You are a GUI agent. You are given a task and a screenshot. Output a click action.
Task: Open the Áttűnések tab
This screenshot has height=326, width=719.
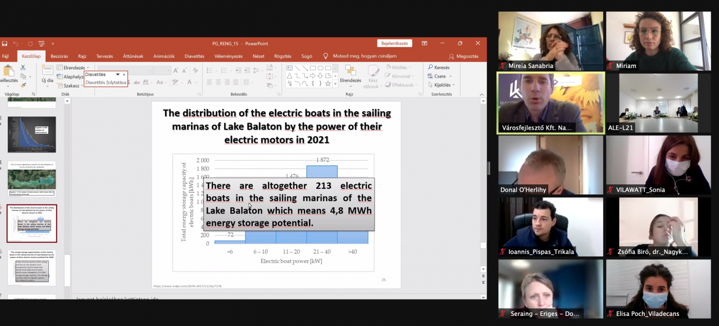(x=133, y=56)
